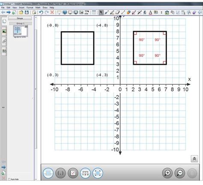Open the Format menu
This screenshot has height=185, width=203.
pos(30,8)
